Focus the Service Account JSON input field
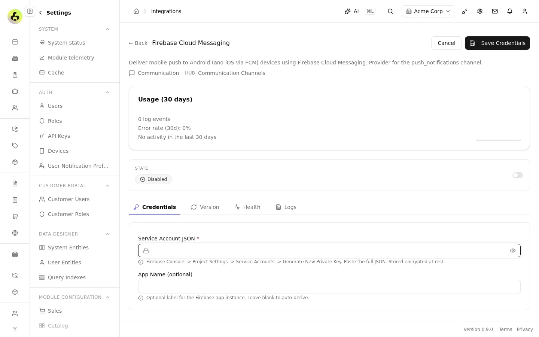Screen dimensions: 539x337 pos(329,251)
